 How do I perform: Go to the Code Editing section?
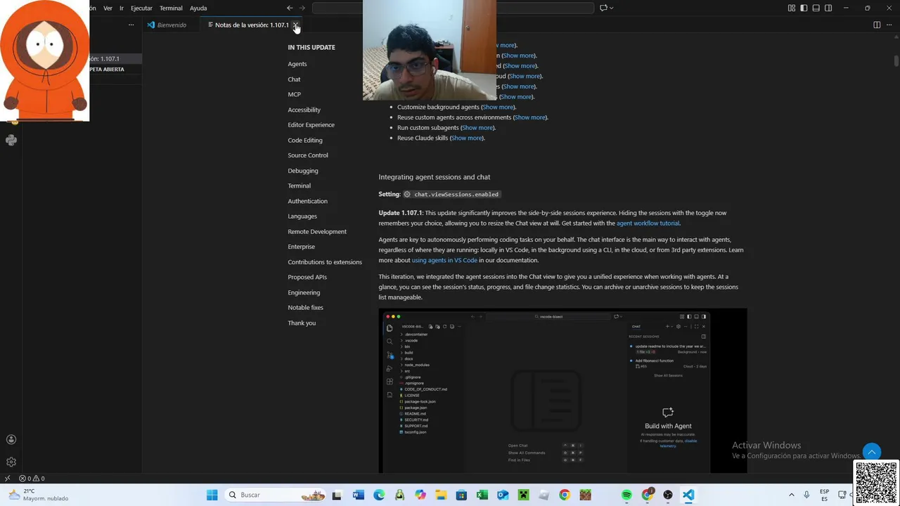click(x=305, y=141)
